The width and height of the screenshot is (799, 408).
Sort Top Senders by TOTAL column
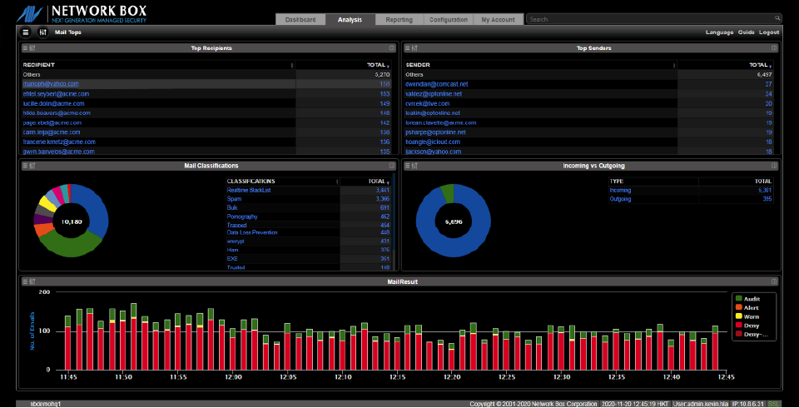725,65
